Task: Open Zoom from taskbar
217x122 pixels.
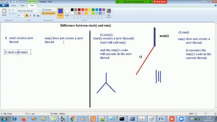Action: (181, 119)
